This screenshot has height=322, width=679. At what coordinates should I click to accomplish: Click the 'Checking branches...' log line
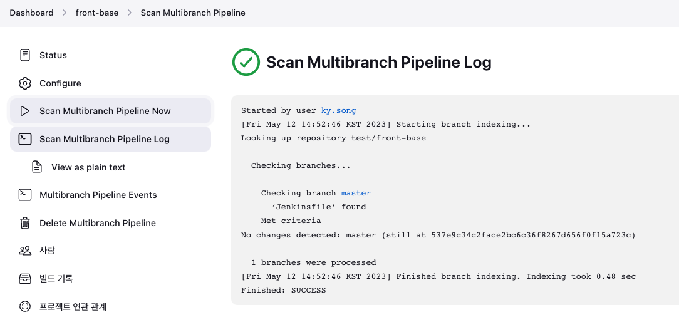pyautogui.click(x=301, y=165)
